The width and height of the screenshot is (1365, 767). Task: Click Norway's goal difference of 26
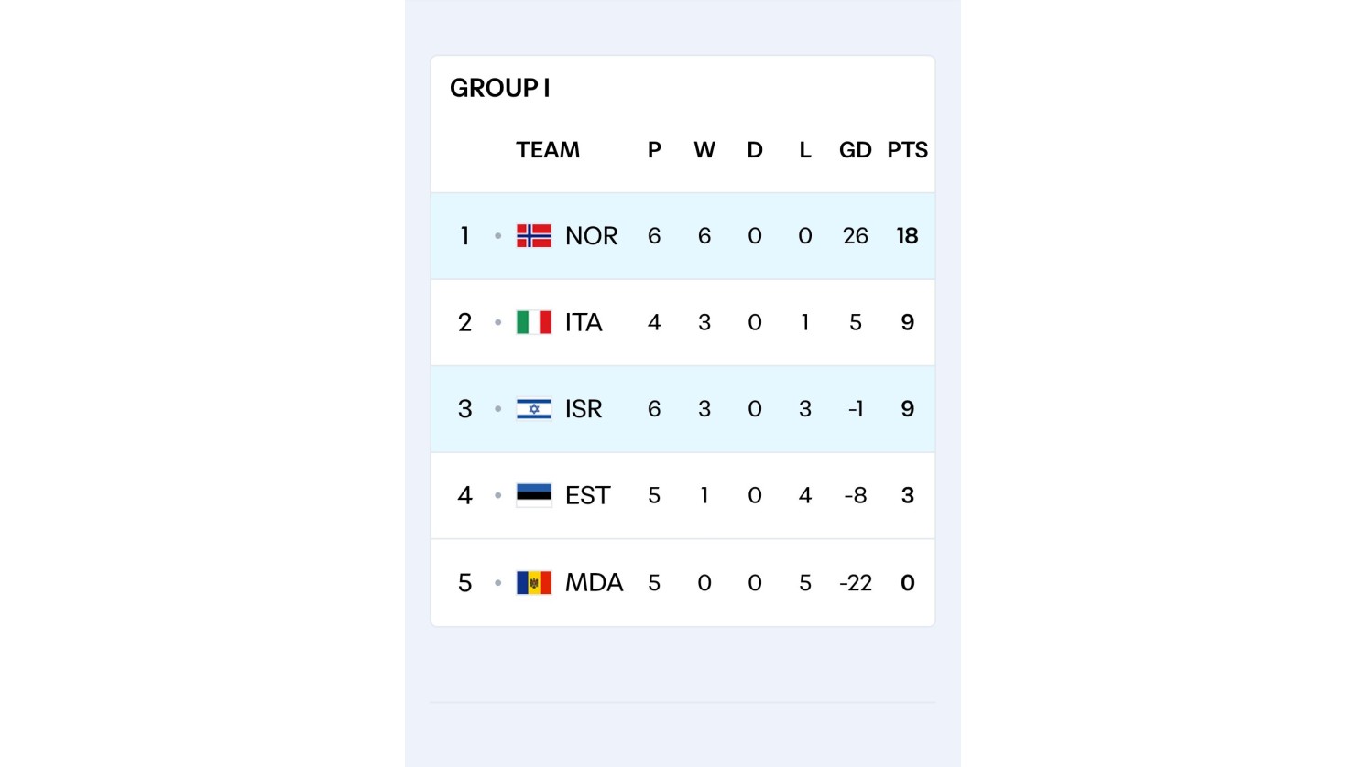[x=855, y=236]
